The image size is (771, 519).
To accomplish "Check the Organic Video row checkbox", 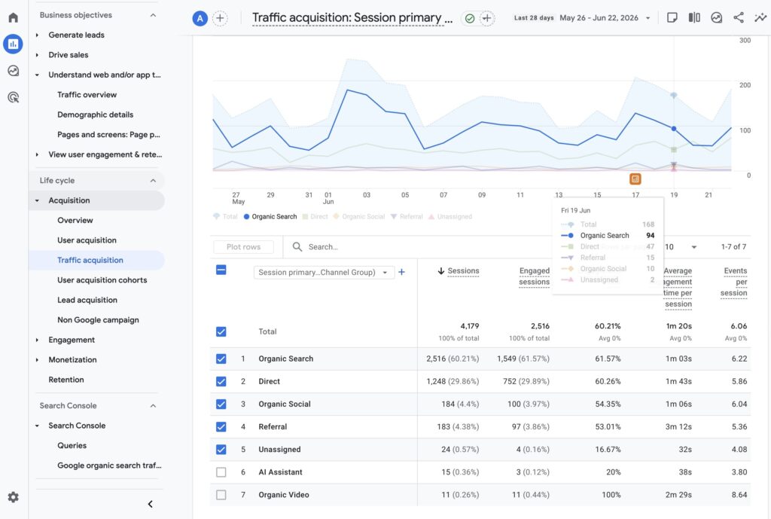I will tap(221, 494).
